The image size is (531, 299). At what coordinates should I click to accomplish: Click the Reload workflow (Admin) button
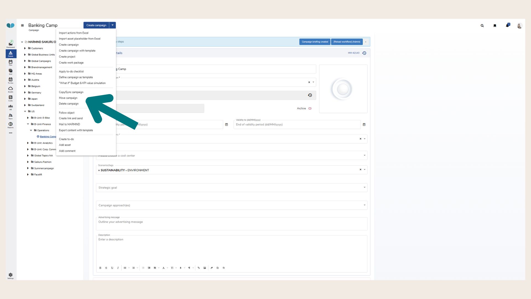pos(347,42)
